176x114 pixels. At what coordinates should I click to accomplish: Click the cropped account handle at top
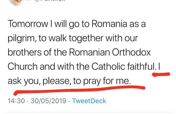[x=50, y=0]
